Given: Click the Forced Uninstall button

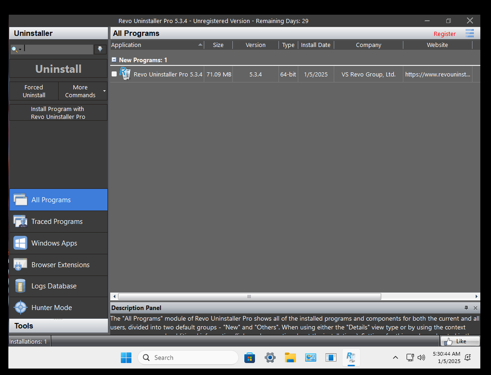Looking at the screenshot, I should coord(34,91).
